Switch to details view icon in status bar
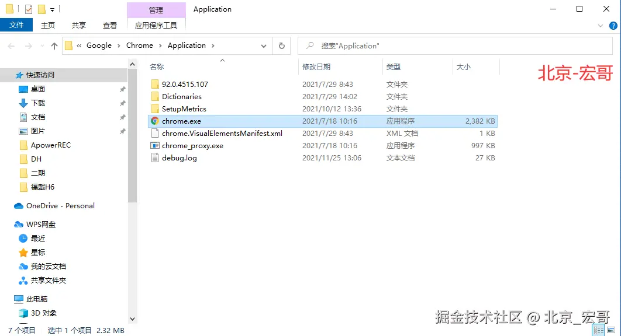This screenshot has width=621, height=336. (x=598, y=330)
